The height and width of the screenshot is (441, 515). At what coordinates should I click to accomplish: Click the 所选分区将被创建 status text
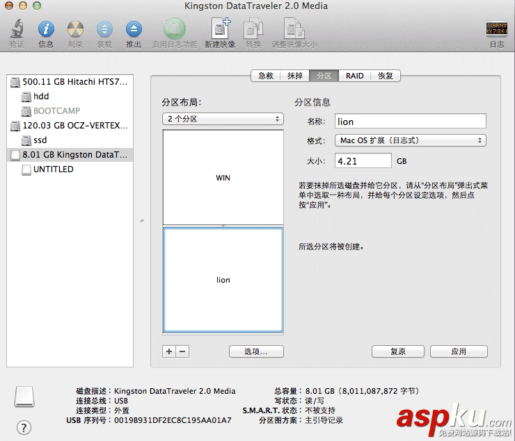331,247
